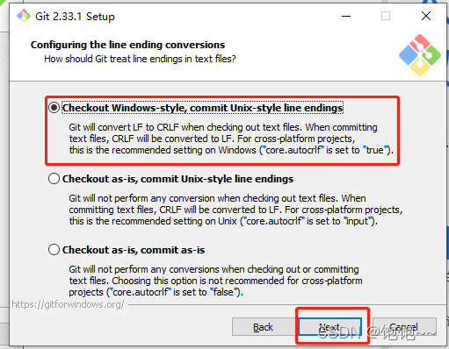The height and width of the screenshot is (349, 449).
Task: Close the Git 2.33.1 Setup dialog
Action: coord(426,16)
